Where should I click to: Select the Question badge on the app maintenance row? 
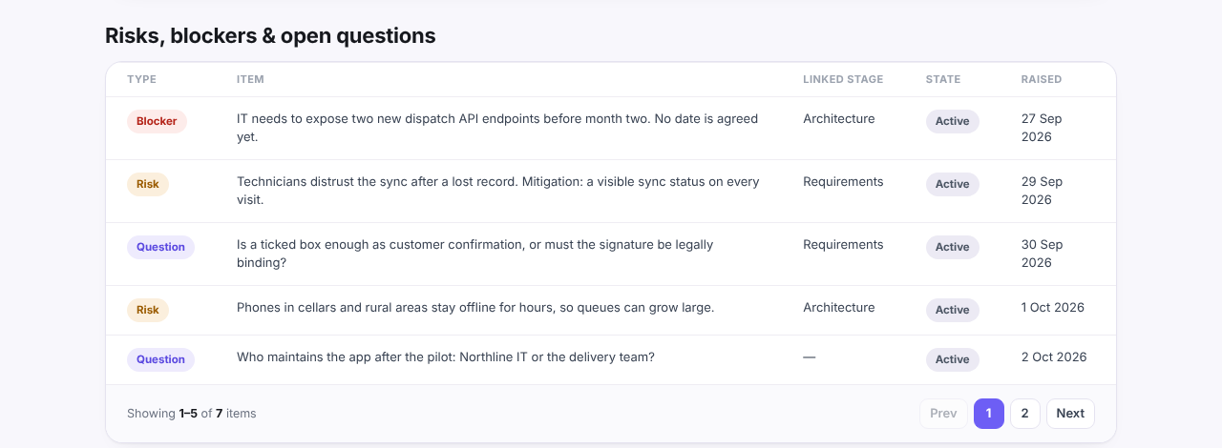tap(160, 359)
